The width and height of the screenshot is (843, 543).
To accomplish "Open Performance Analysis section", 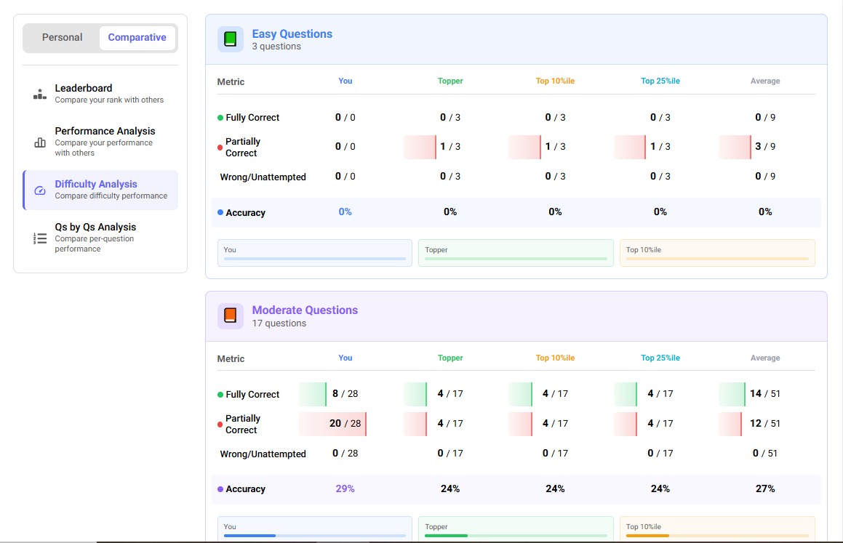I will coord(100,141).
